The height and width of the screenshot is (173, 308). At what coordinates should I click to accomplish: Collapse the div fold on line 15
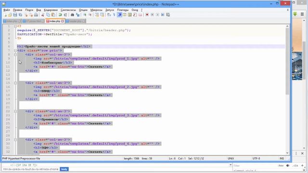click(x=15, y=83)
